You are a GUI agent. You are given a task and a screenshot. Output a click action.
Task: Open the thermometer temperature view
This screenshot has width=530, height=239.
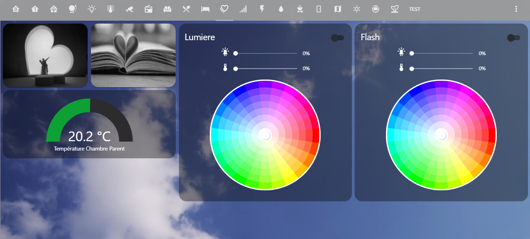[x=110, y=9]
